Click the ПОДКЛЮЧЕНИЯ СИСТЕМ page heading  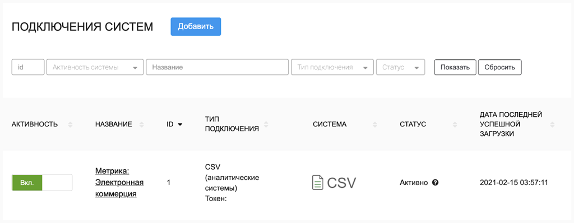coord(82,27)
